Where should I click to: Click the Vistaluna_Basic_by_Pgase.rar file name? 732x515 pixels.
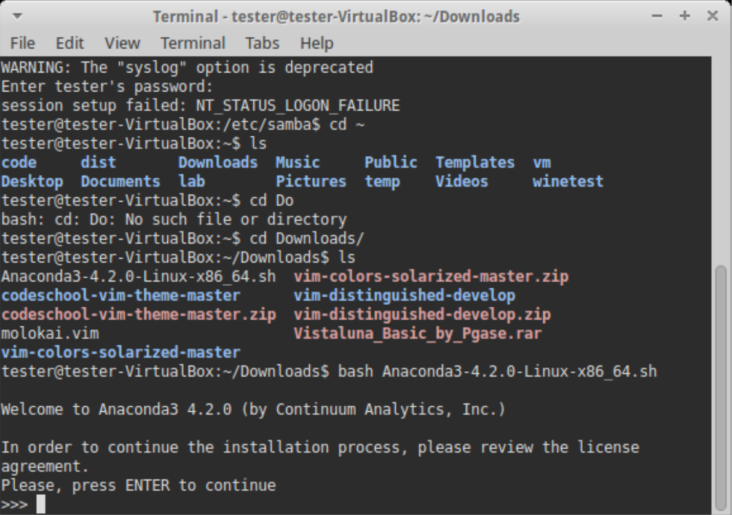417,334
